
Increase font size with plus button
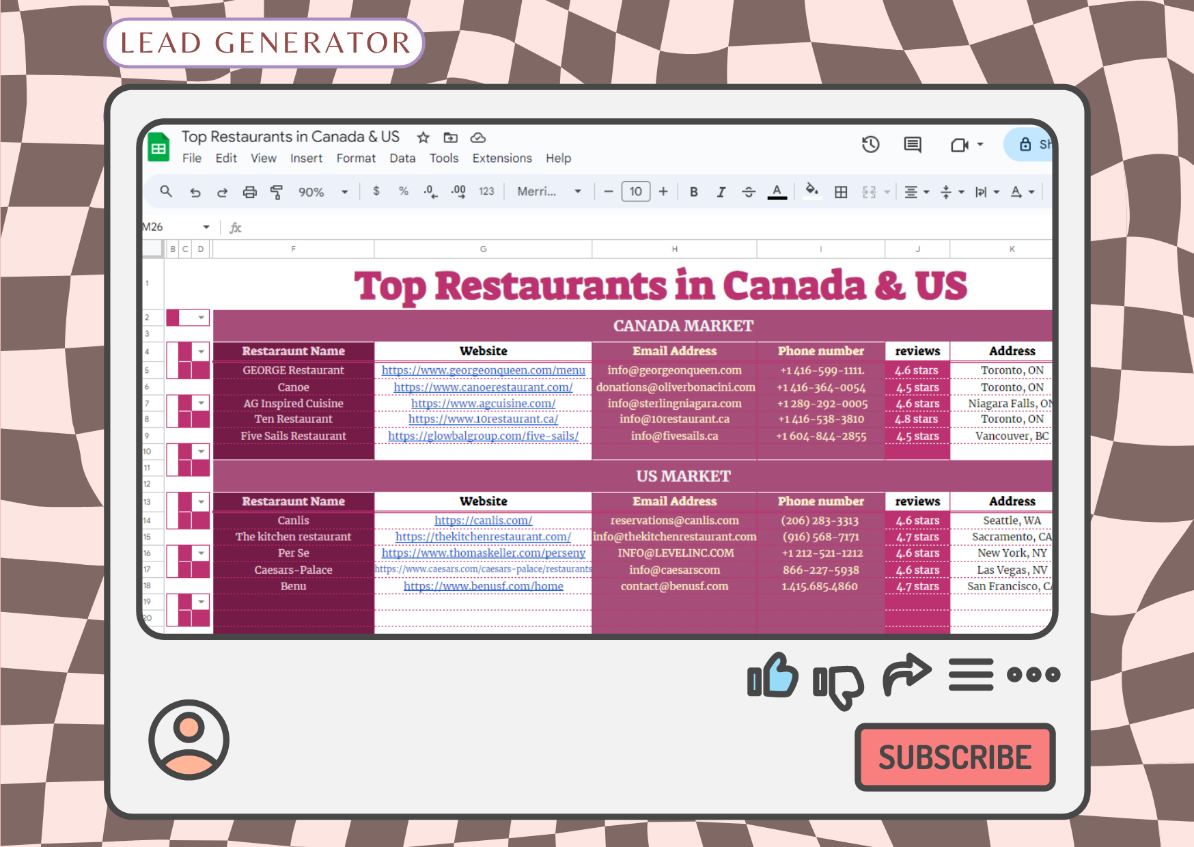[x=663, y=191]
